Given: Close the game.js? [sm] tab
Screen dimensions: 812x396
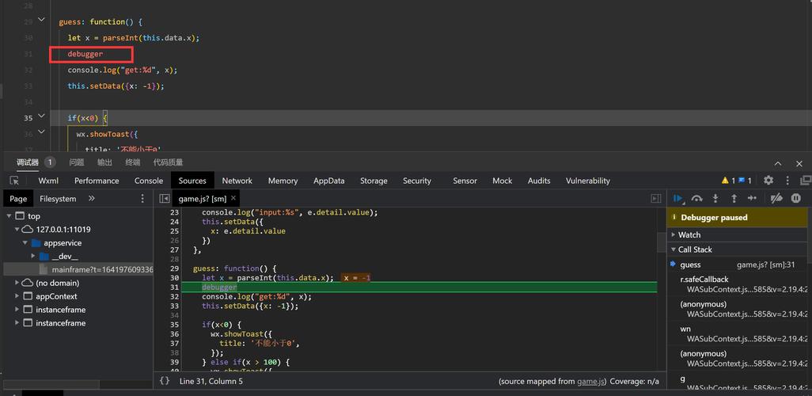Looking at the screenshot, I should (233, 198).
